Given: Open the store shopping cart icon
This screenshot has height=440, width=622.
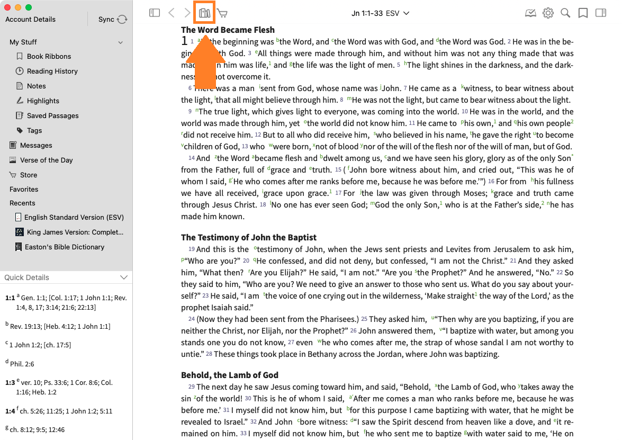Looking at the screenshot, I should pyautogui.click(x=222, y=13).
